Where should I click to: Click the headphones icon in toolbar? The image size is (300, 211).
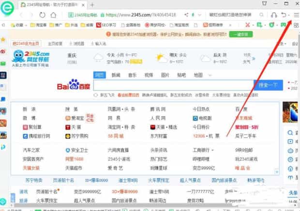pyautogui.click(x=274, y=15)
